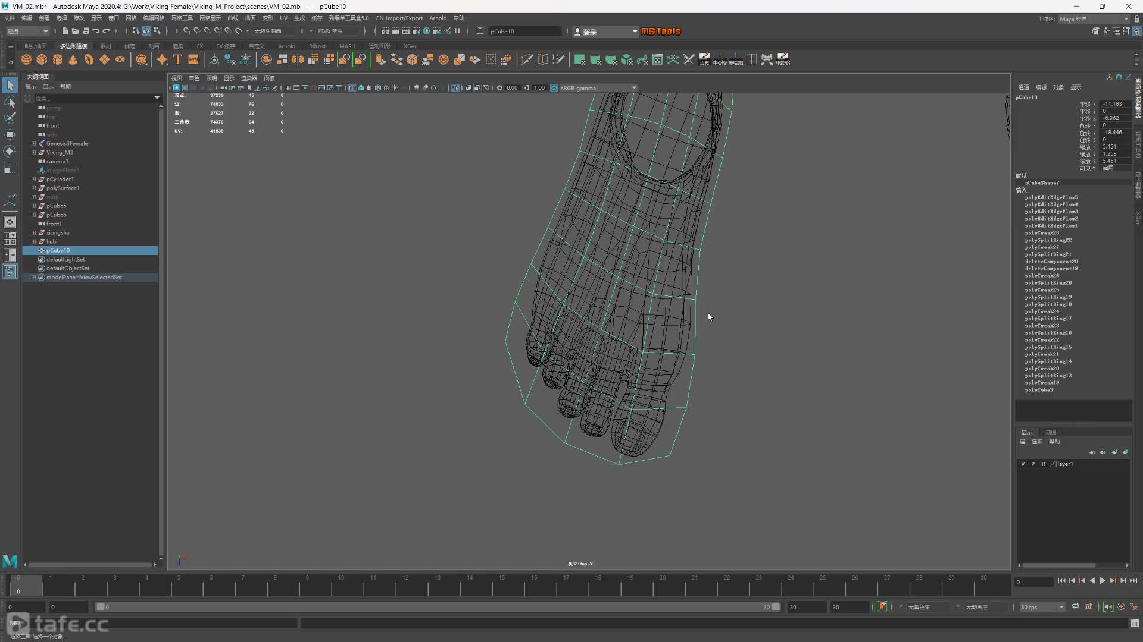The width and height of the screenshot is (1143, 642).
Task: Expand the xiongshu node
Action: pyautogui.click(x=33, y=232)
